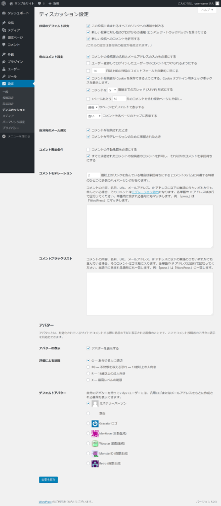Enable コメントの手動承認を必須にする checkbox
Viewport: 221px width, 506px height.
coord(88,150)
